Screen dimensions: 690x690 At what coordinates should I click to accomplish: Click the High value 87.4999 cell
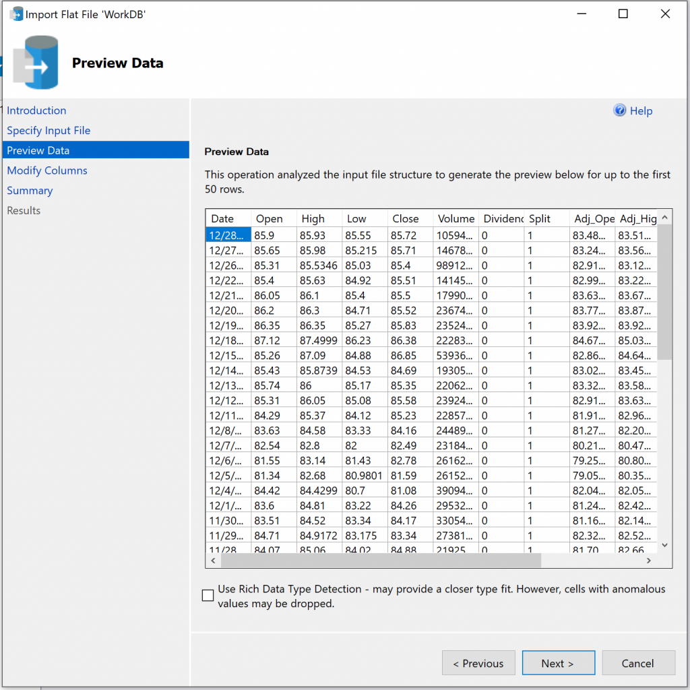click(319, 340)
